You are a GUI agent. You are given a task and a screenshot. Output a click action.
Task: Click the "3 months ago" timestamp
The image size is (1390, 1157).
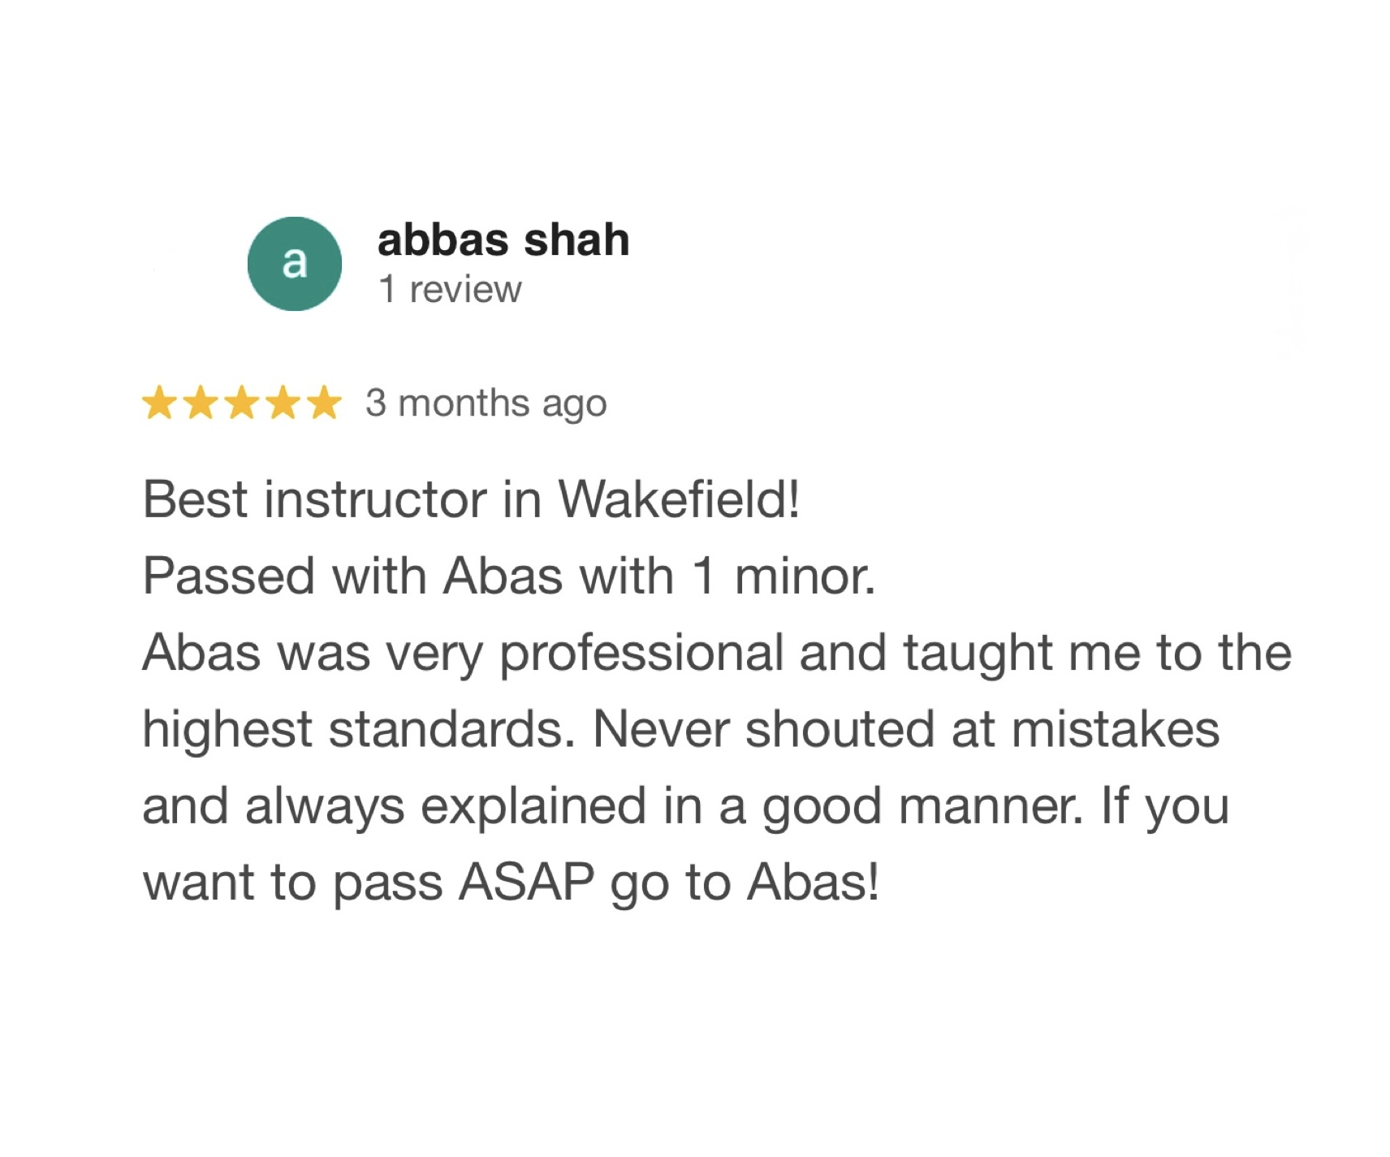(486, 404)
